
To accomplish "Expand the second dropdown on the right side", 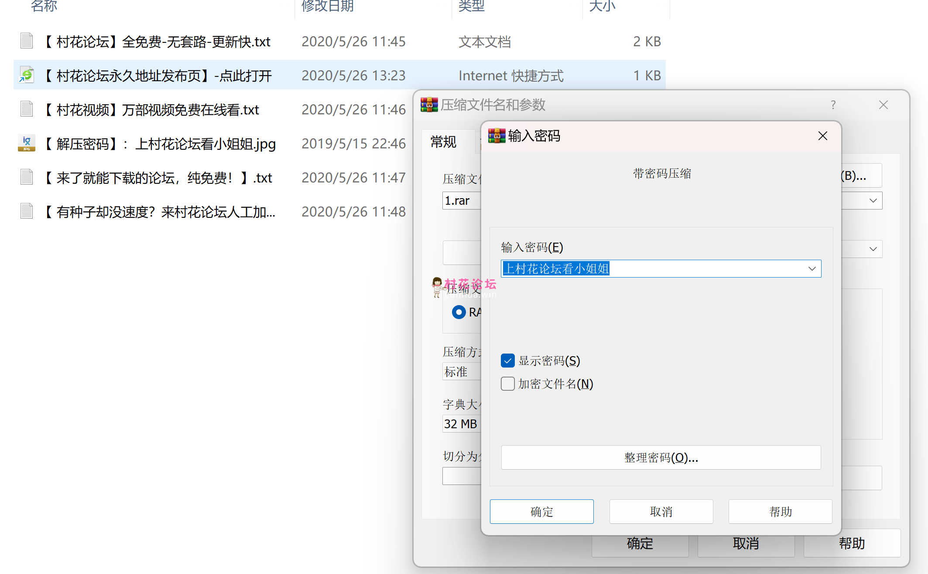I will click(x=873, y=249).
